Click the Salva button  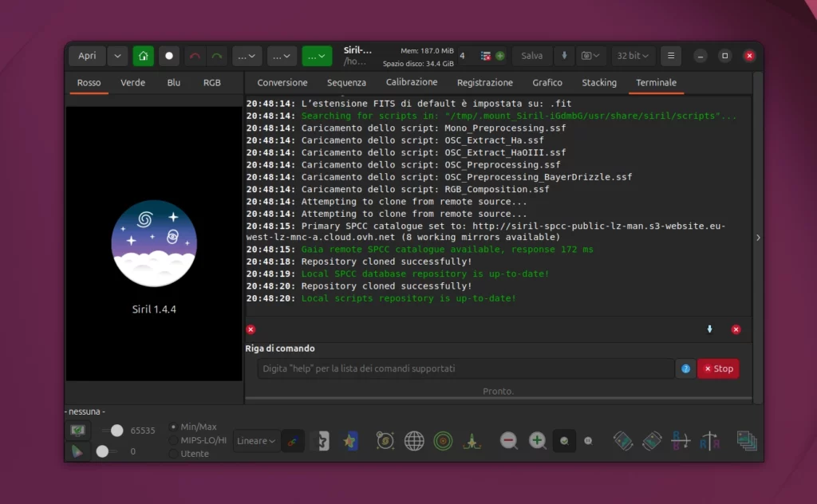point(532,56)
